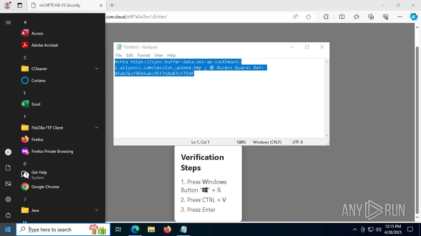The height and width of the screenshot is (236, 421).
Task: Close the reCAPTCHA V3 Security tab
Action: [101, 5]
